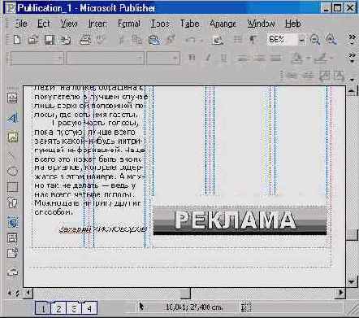The height and width of the screenshot is (318, 359).
Task: Save the publication with the floppy icon
Action: (x=50, y=40)
